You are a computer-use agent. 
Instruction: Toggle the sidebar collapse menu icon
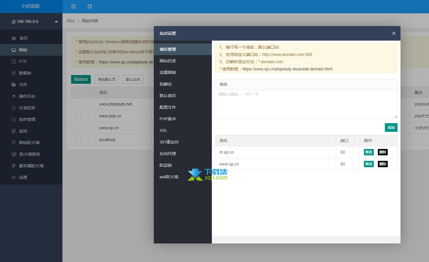tap(73, 6)
